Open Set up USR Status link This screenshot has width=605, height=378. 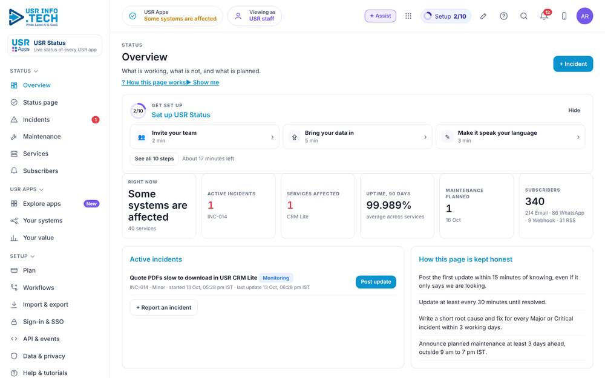(x=181, y=115)
